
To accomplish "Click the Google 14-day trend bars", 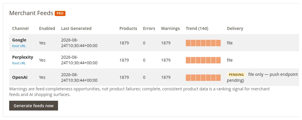I will click(x=203, y=43).
